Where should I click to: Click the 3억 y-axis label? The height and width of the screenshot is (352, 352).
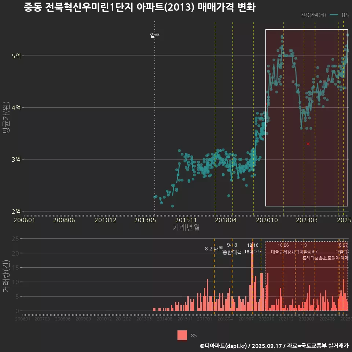16,159
